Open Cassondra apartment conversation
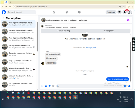 [18, 54]
